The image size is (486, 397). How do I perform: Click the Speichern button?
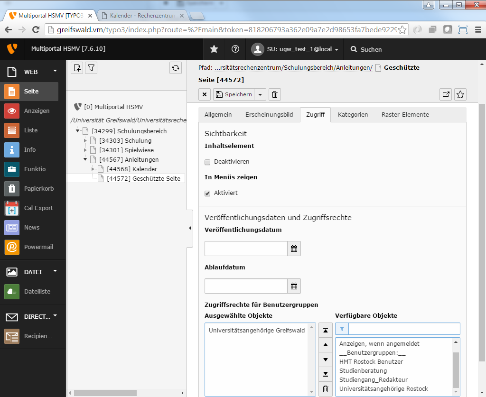234,94
